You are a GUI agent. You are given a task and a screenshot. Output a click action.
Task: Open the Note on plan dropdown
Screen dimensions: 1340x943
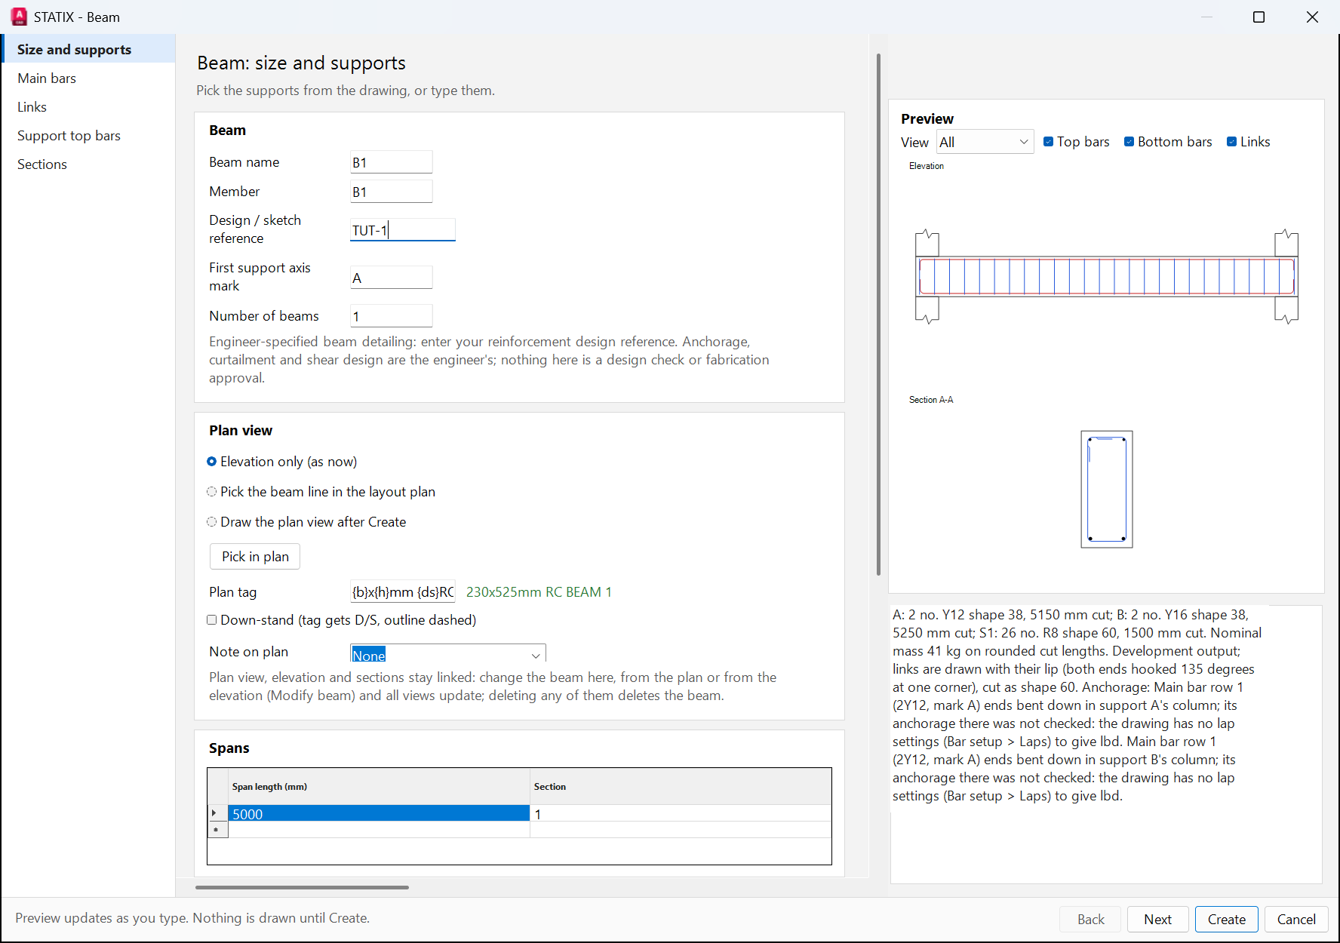point(448,654)
